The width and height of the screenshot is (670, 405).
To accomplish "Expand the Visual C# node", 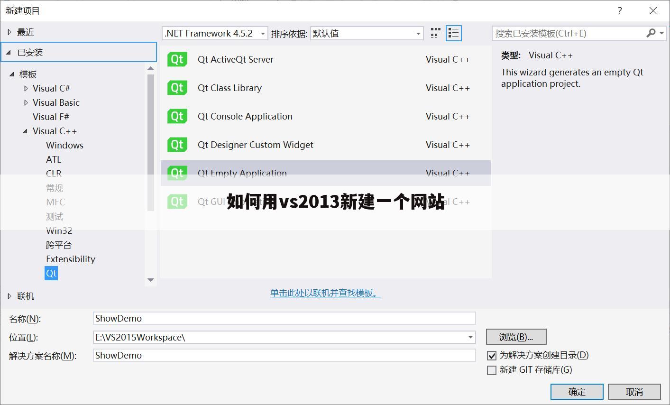I will 26,88.
